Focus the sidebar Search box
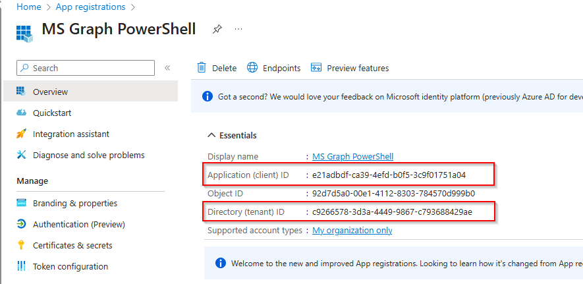The width and height of the screenshot is (583, 284). 89,68
